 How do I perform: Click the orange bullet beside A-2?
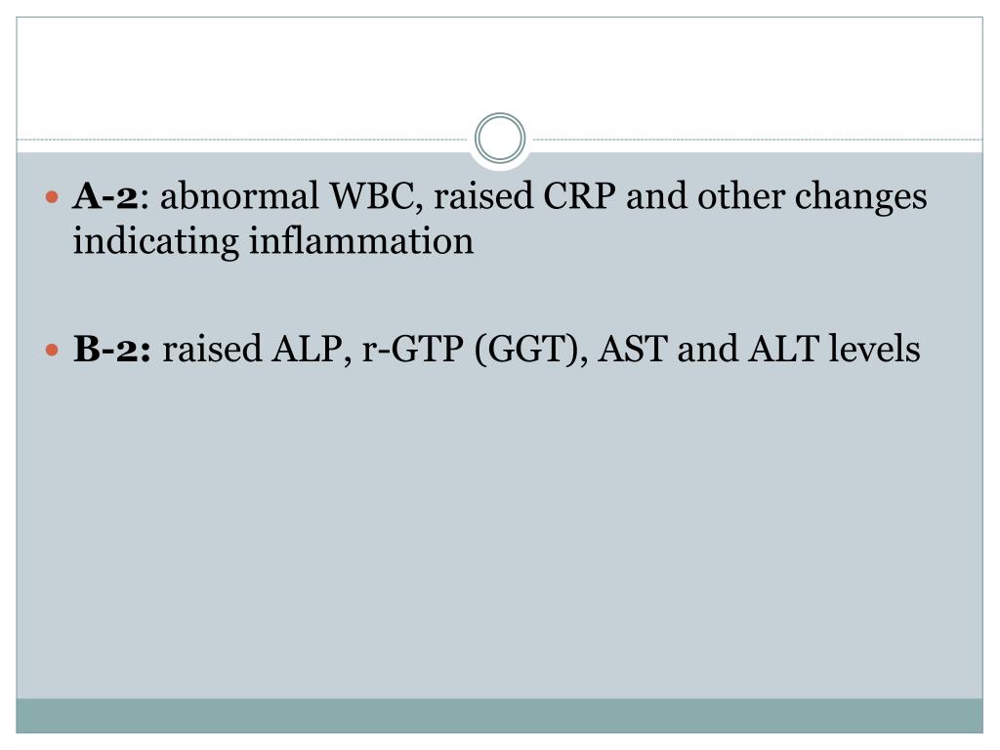[53, 197]
